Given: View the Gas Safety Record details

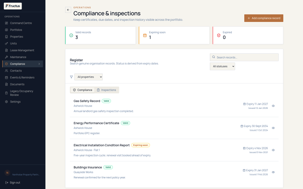Looking at the screenshot, I should (x=273, y=106).
